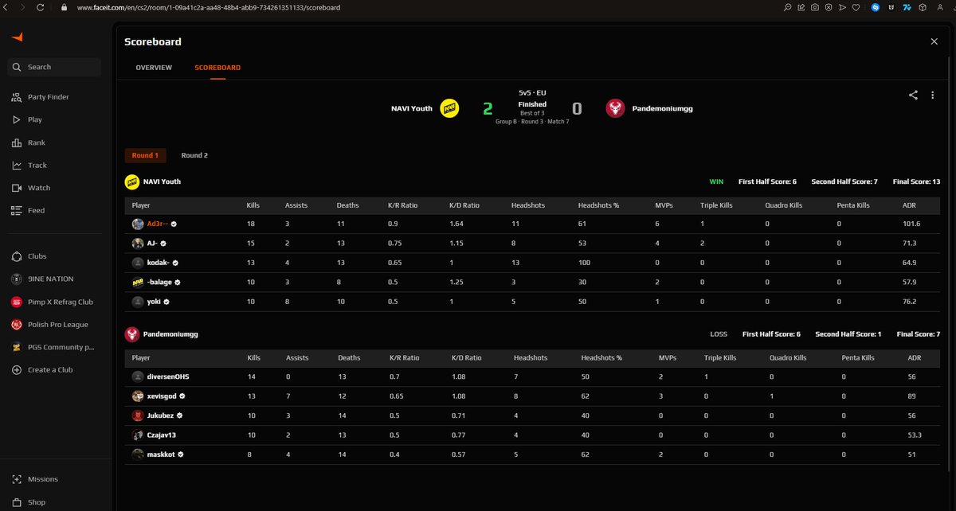
Task: Close the Scoreboard panel
Action: [934, 41]
